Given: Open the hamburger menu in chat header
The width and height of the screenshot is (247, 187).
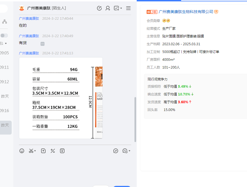Looking at the screenshot, I should point(128,8).
